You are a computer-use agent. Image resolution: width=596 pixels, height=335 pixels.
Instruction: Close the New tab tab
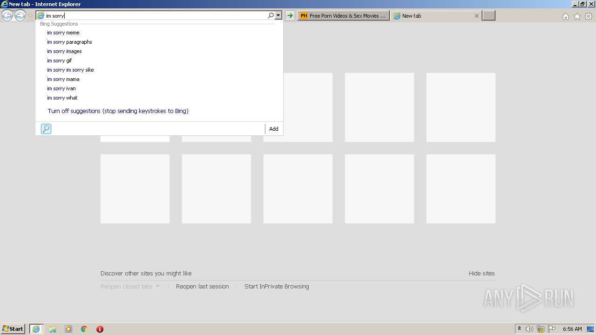click(x=476, y=16)
